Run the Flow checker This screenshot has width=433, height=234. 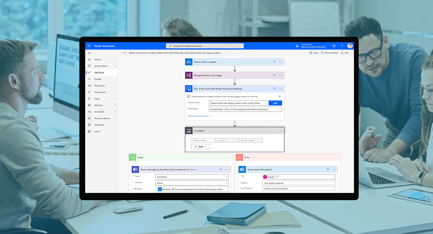(x=329, y=53)
